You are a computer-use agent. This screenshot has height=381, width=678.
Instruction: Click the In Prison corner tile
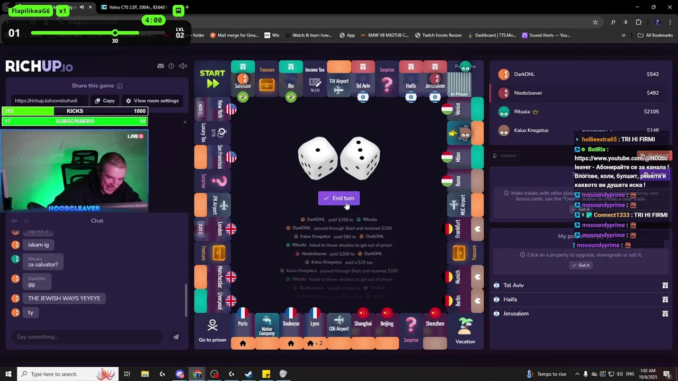click(465, 79)
